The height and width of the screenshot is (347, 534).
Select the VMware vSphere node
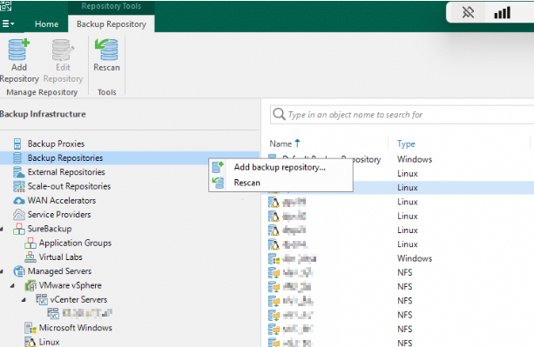[x=71, y=285]
